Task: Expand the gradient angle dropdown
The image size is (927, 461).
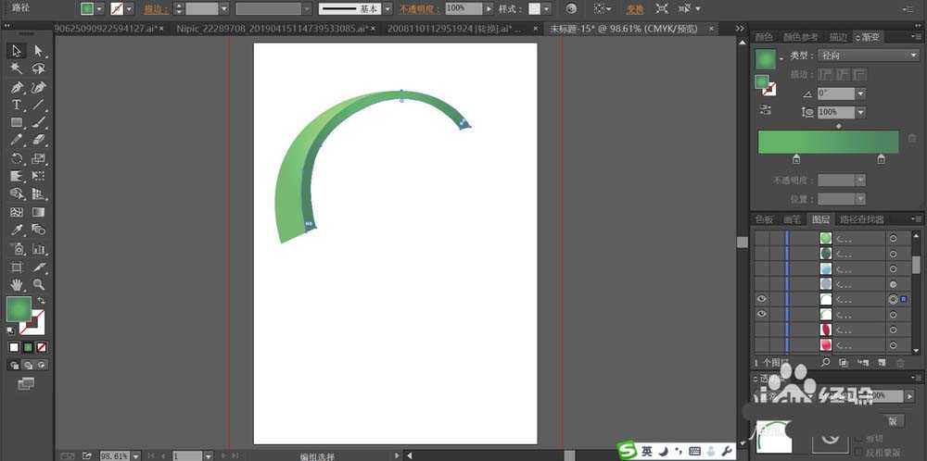Action: (860, 93)
